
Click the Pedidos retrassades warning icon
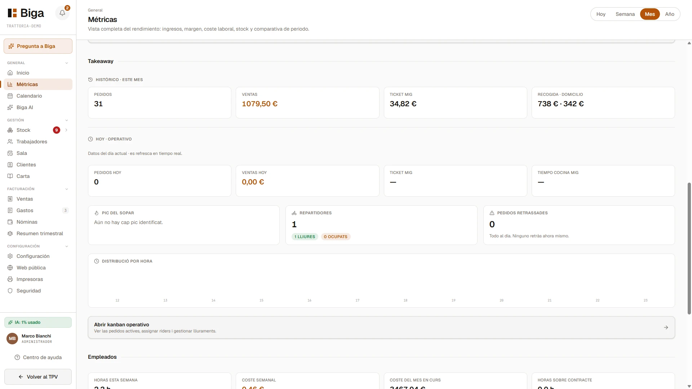click(492, 213)
